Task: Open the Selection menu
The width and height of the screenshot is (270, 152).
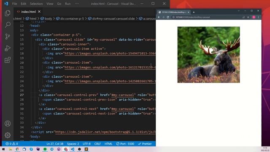Action: pos(36,4)
